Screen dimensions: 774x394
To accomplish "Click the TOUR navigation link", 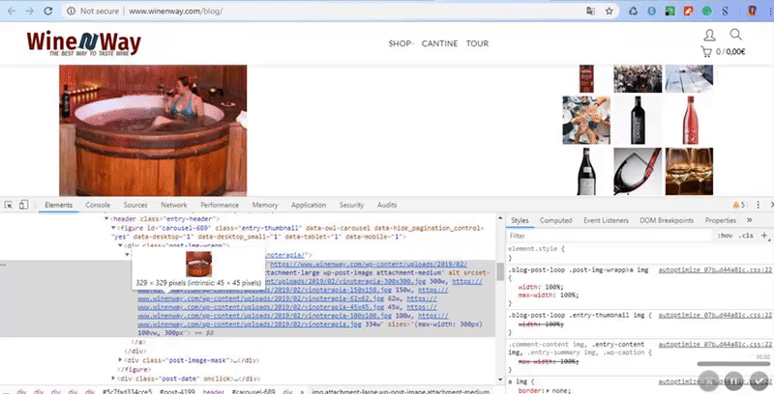I will (477, 43).
